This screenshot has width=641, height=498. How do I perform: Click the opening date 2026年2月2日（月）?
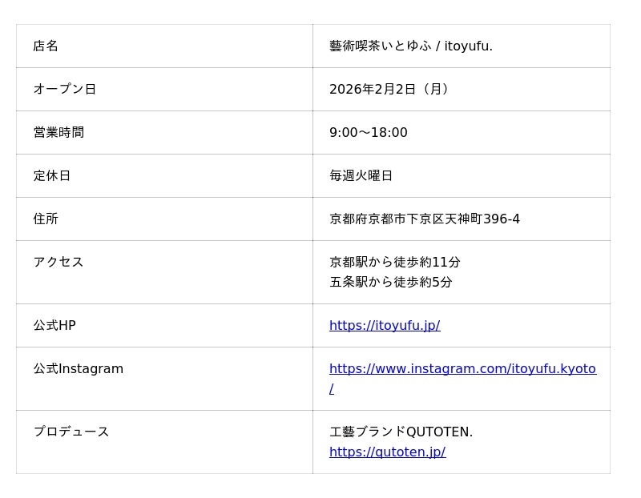[x=392, y=90]
